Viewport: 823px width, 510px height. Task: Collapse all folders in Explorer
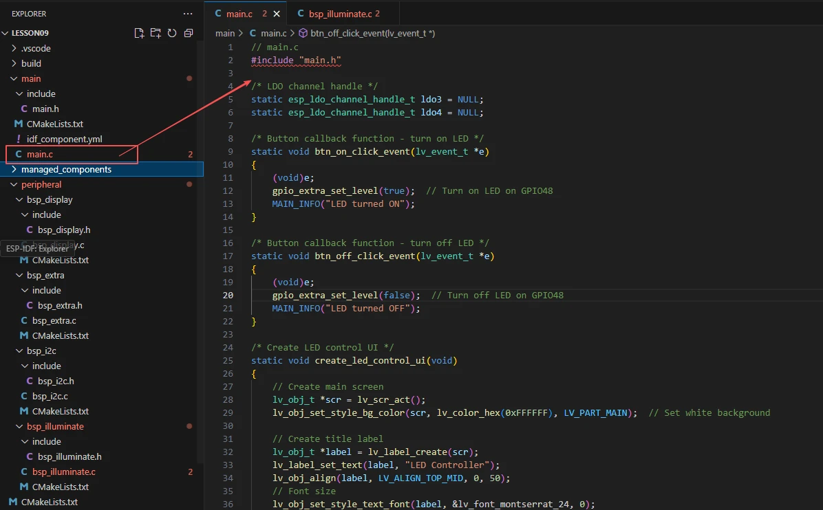[189, 33]
